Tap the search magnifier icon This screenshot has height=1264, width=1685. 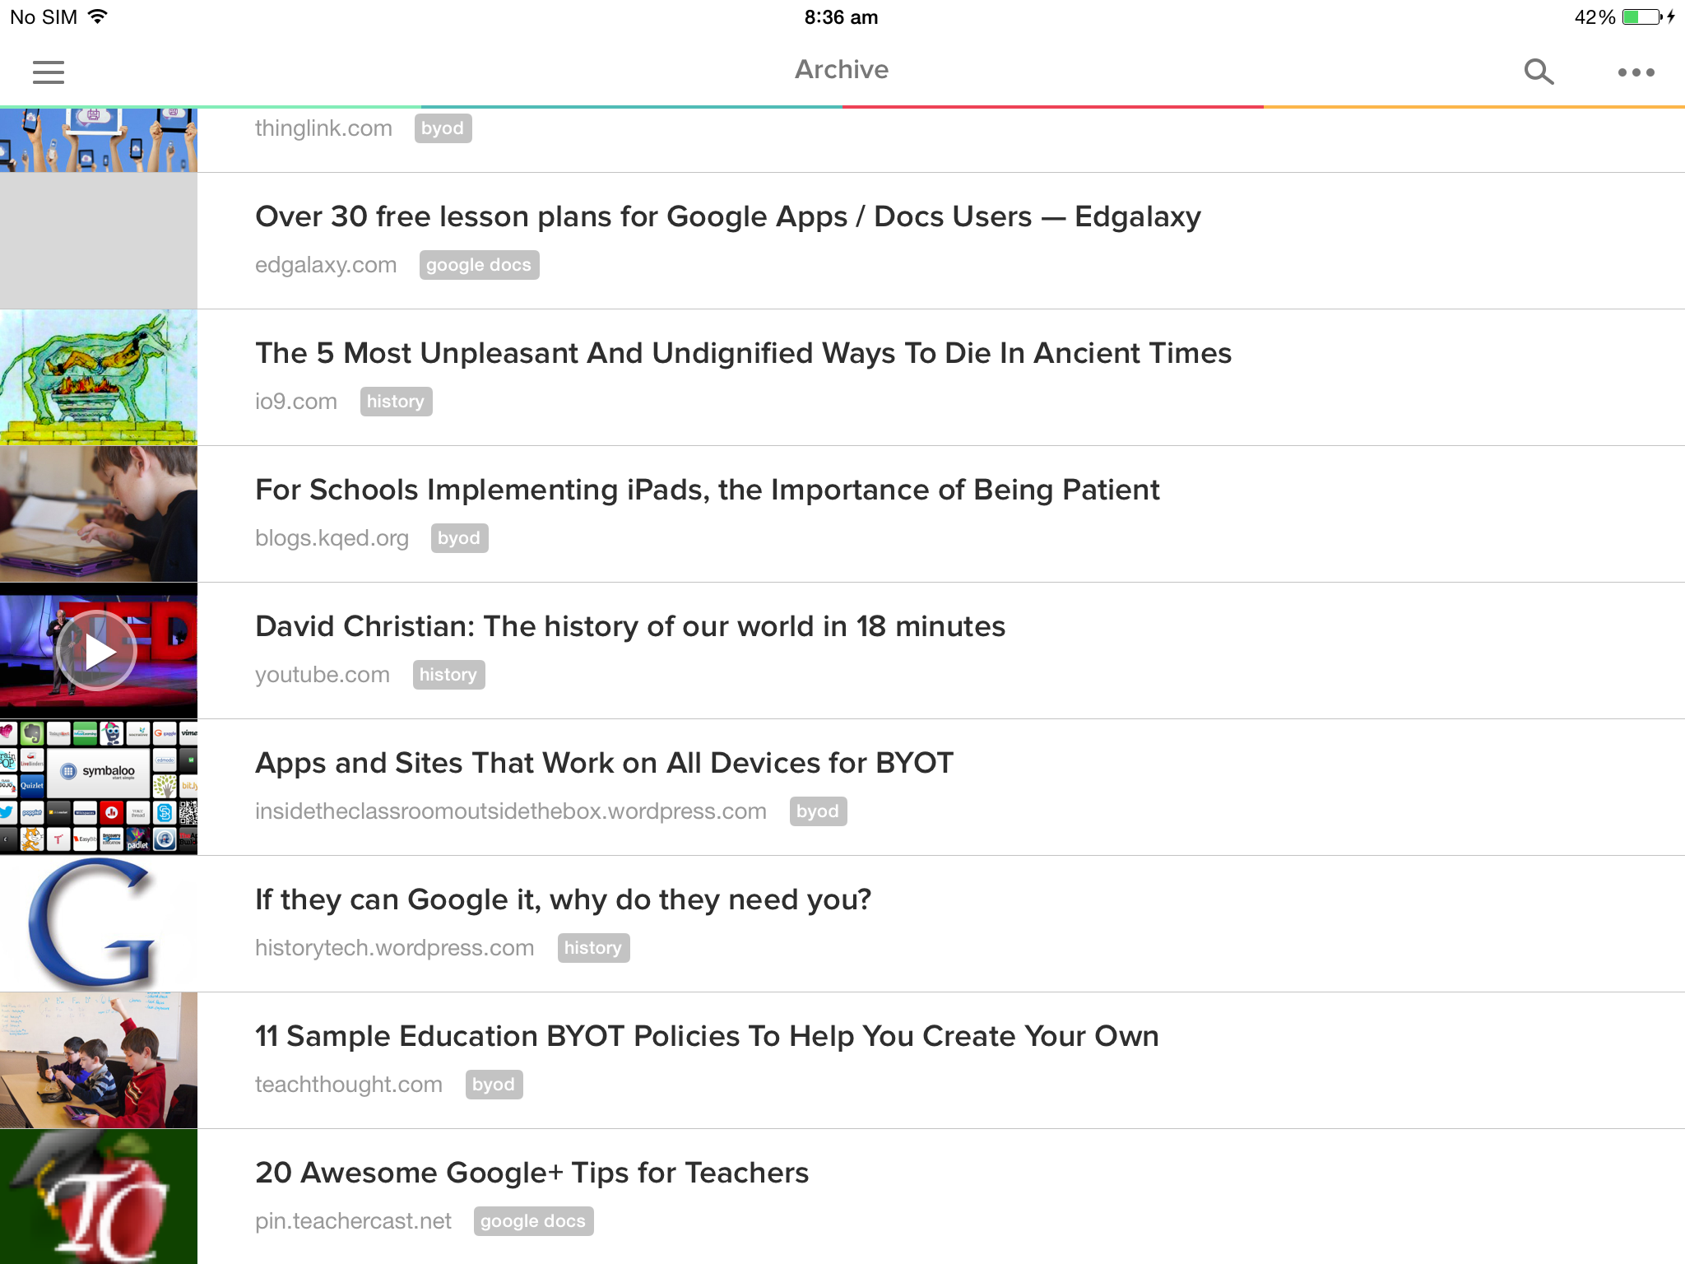click(x=1539, y=72)
